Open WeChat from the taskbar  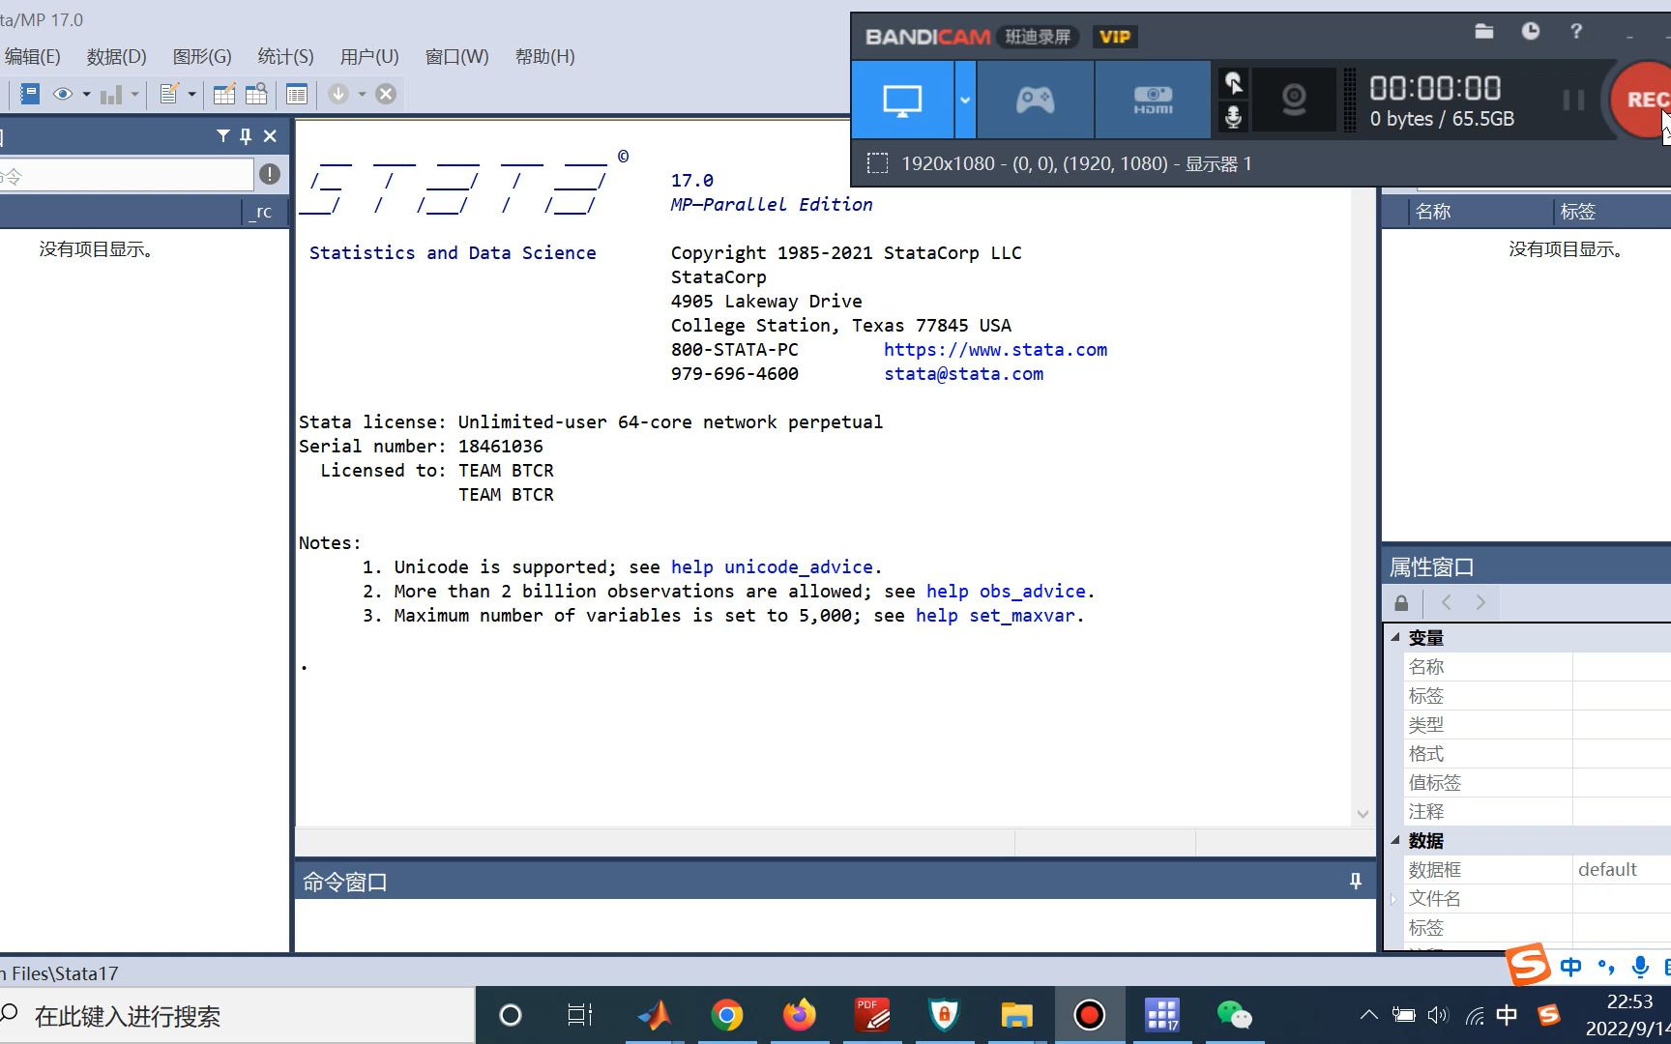(x=1235, y=1015)
